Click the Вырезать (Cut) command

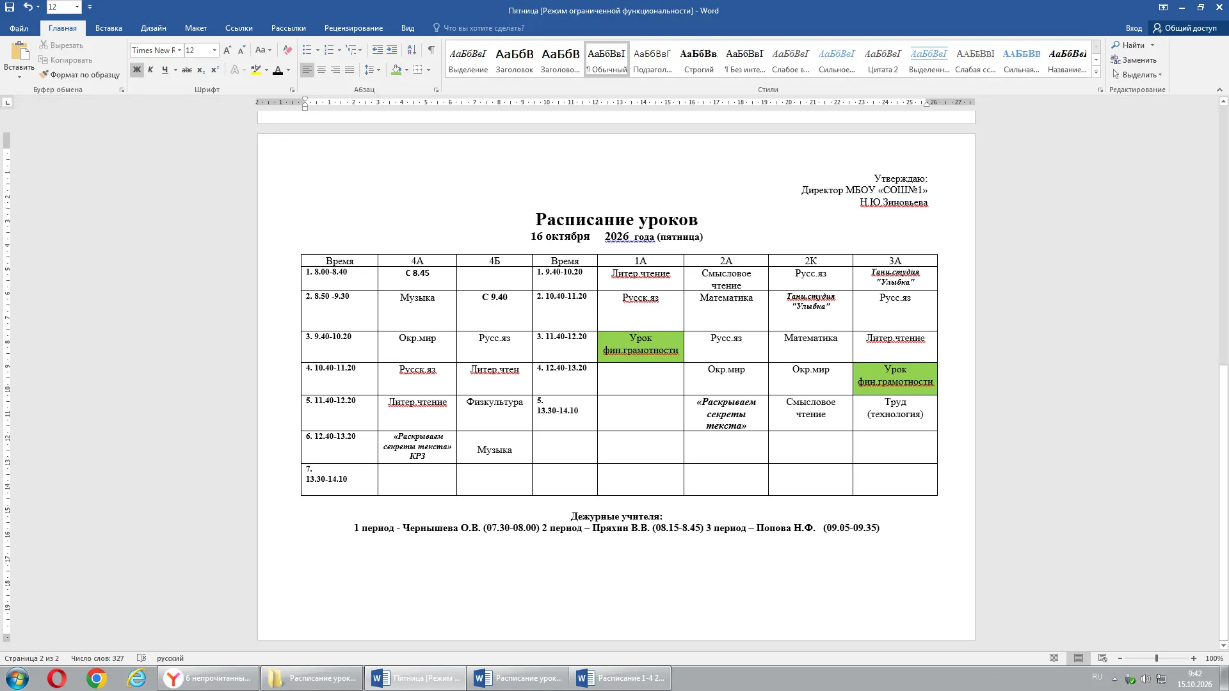(61, 45)
